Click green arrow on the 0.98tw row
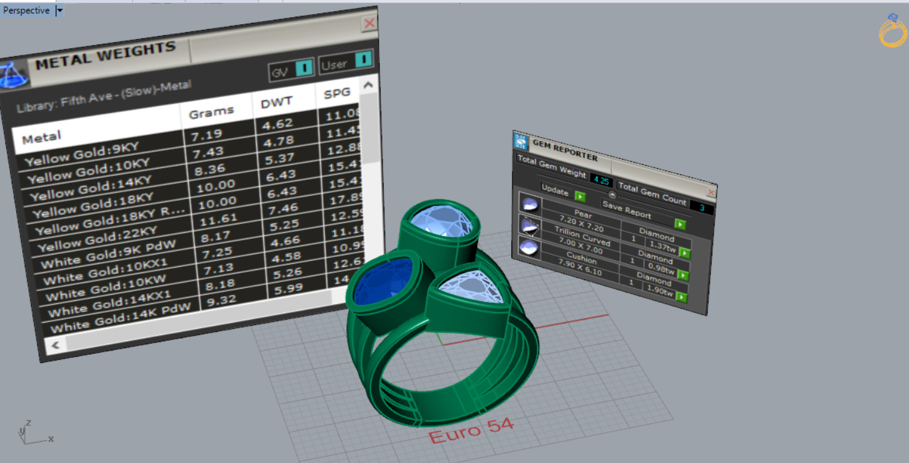 [683, 275]
